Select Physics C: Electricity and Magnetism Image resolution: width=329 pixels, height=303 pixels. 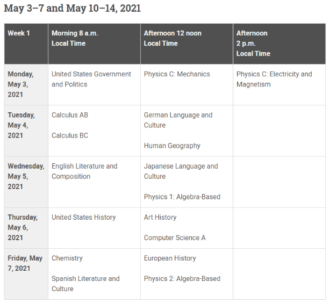click(274, 79)
